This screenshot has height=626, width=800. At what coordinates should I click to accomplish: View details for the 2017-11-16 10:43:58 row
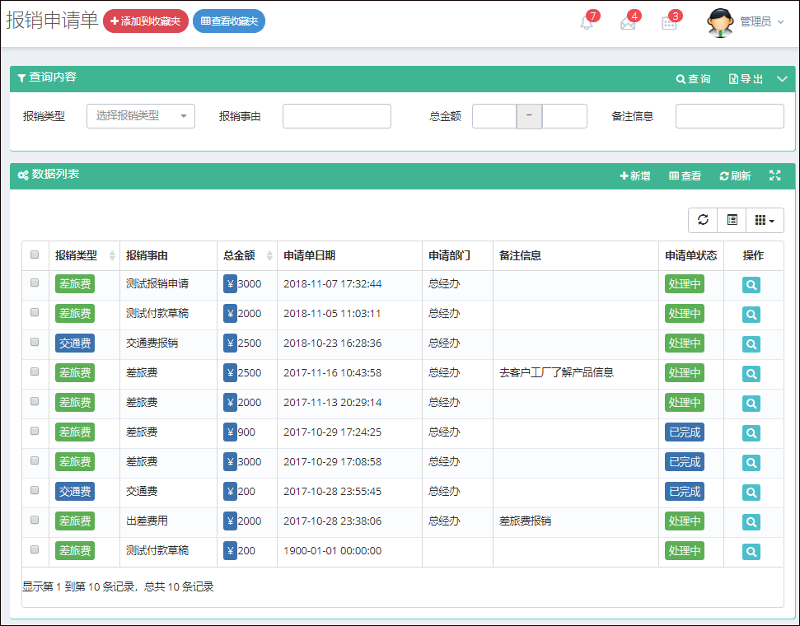pos(751,373)
